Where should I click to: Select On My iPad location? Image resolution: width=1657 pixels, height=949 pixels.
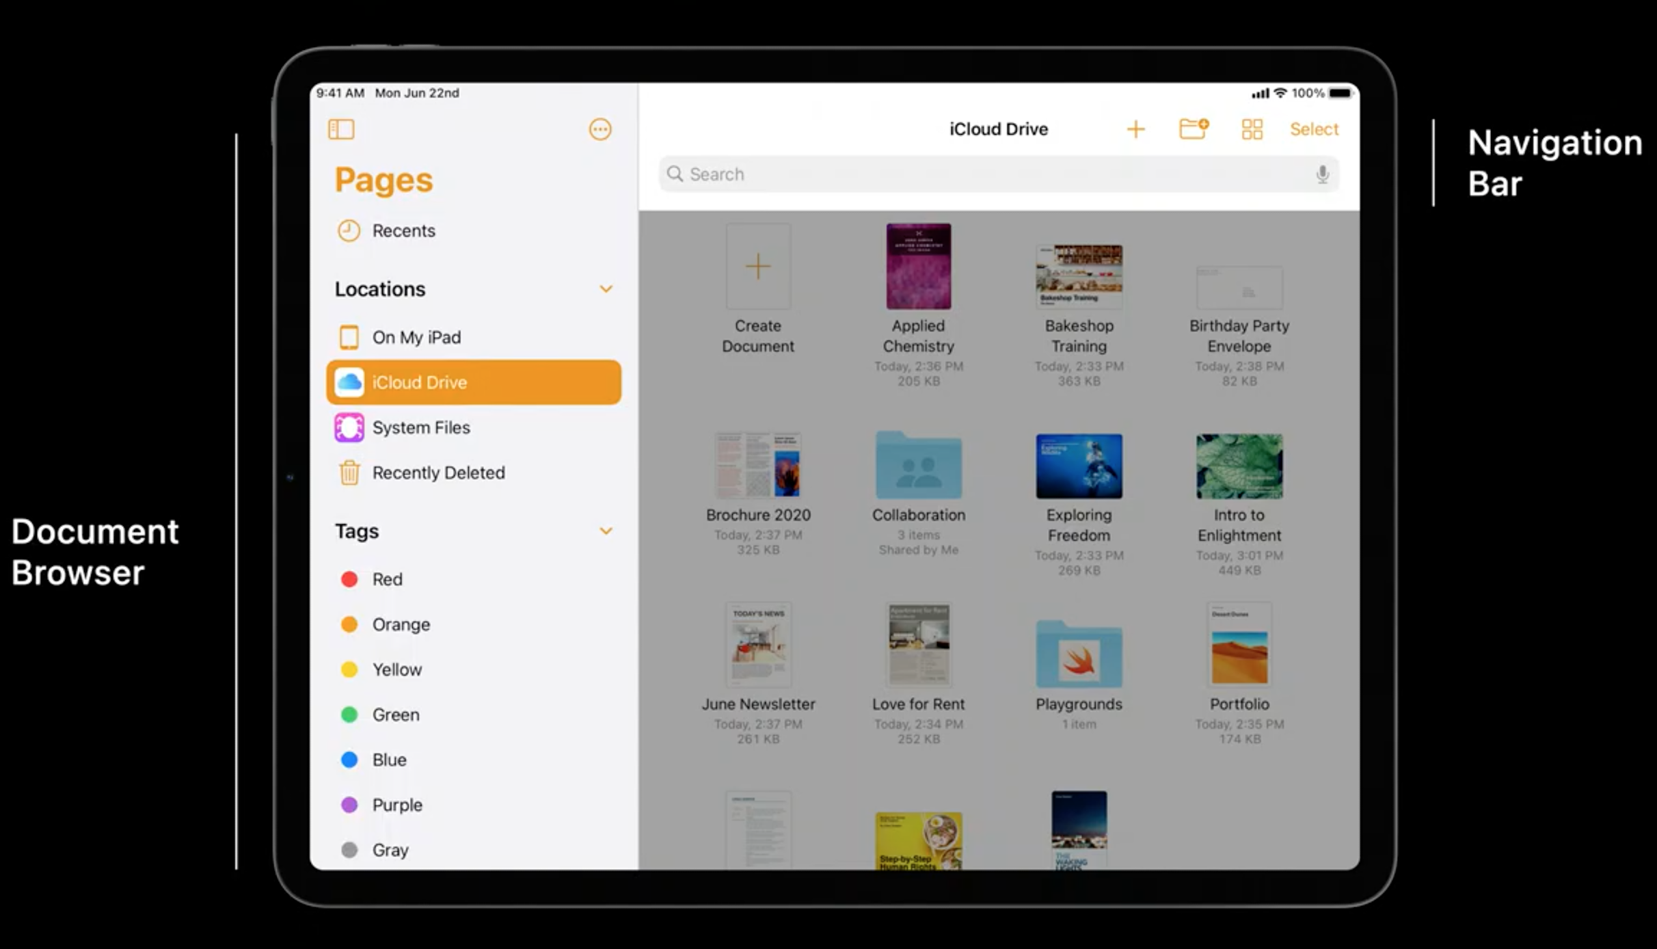pyautogui.click(x=473, y=337)
